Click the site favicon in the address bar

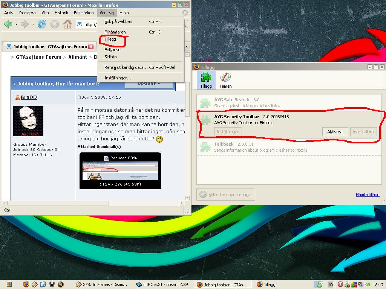[x=80, y=24]
